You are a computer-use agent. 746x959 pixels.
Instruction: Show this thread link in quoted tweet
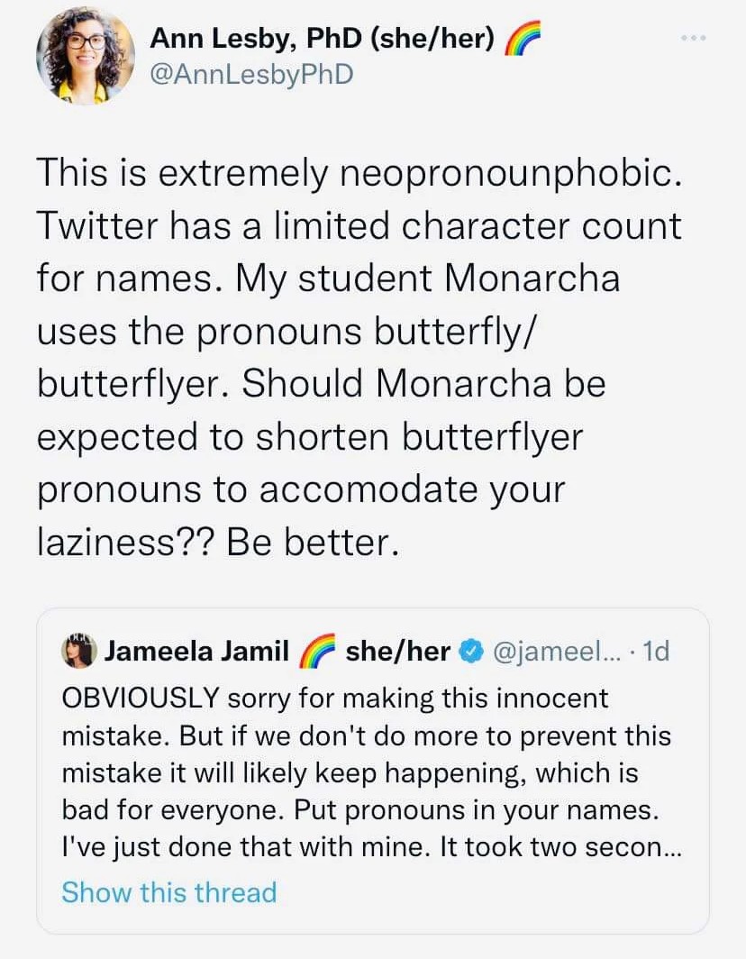click(x=169, y=891)
